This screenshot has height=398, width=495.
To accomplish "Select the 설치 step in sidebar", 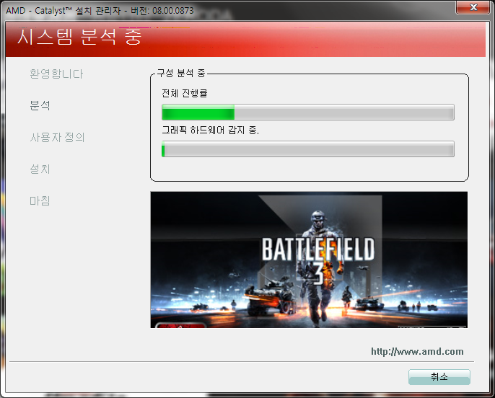I will tap(40, 169).
